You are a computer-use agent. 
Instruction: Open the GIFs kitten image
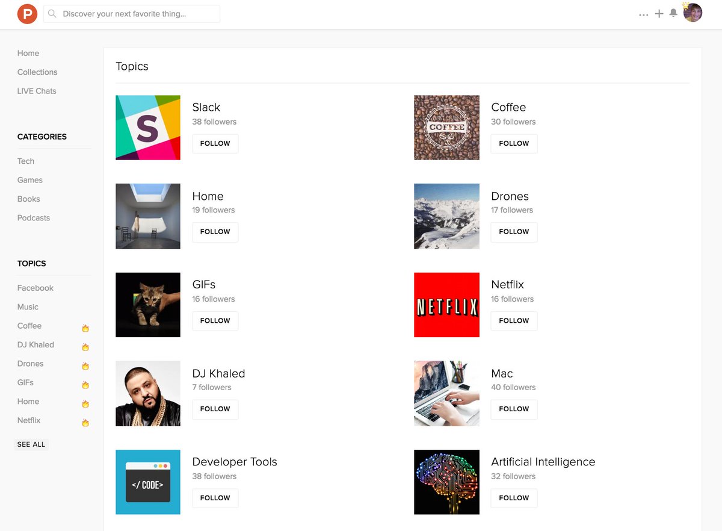pos(148,305)
